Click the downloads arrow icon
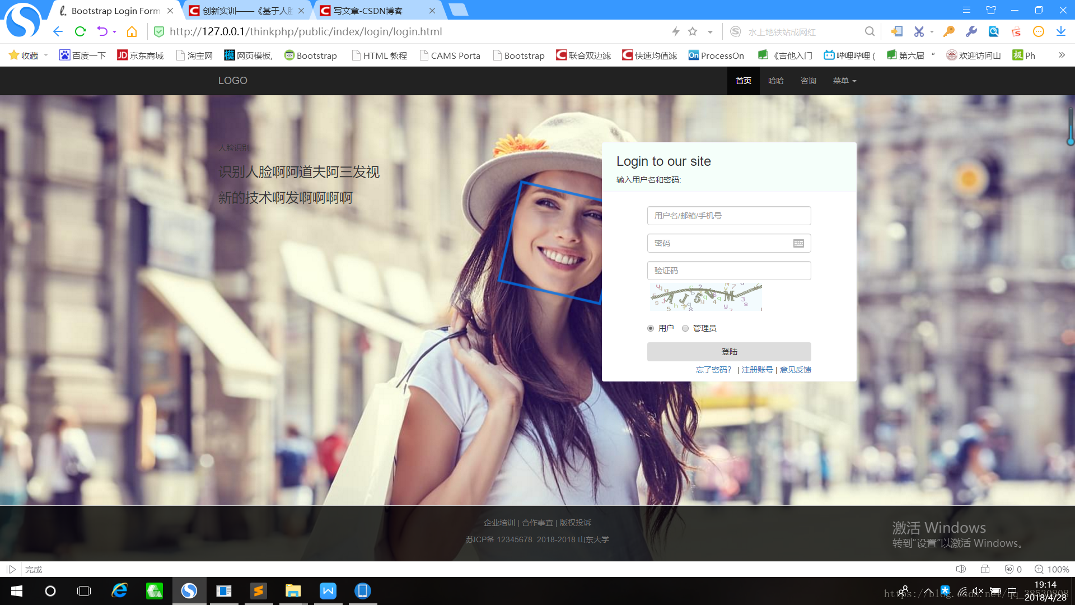 (x=1060, y=31)
